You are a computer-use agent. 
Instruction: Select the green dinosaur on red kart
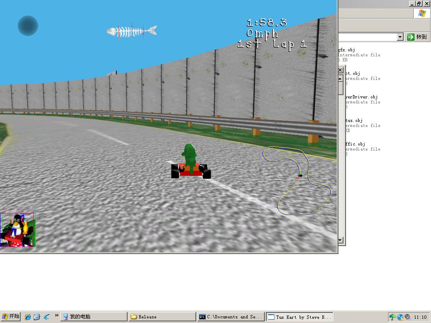tap(191, 161)
